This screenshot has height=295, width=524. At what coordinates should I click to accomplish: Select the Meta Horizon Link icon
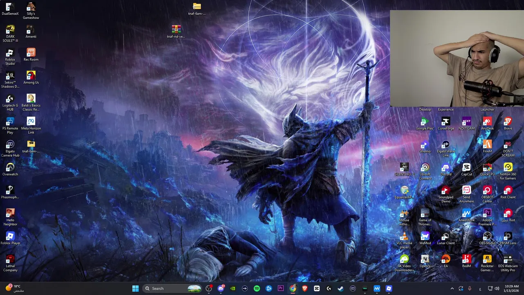[x=31, y=126]
